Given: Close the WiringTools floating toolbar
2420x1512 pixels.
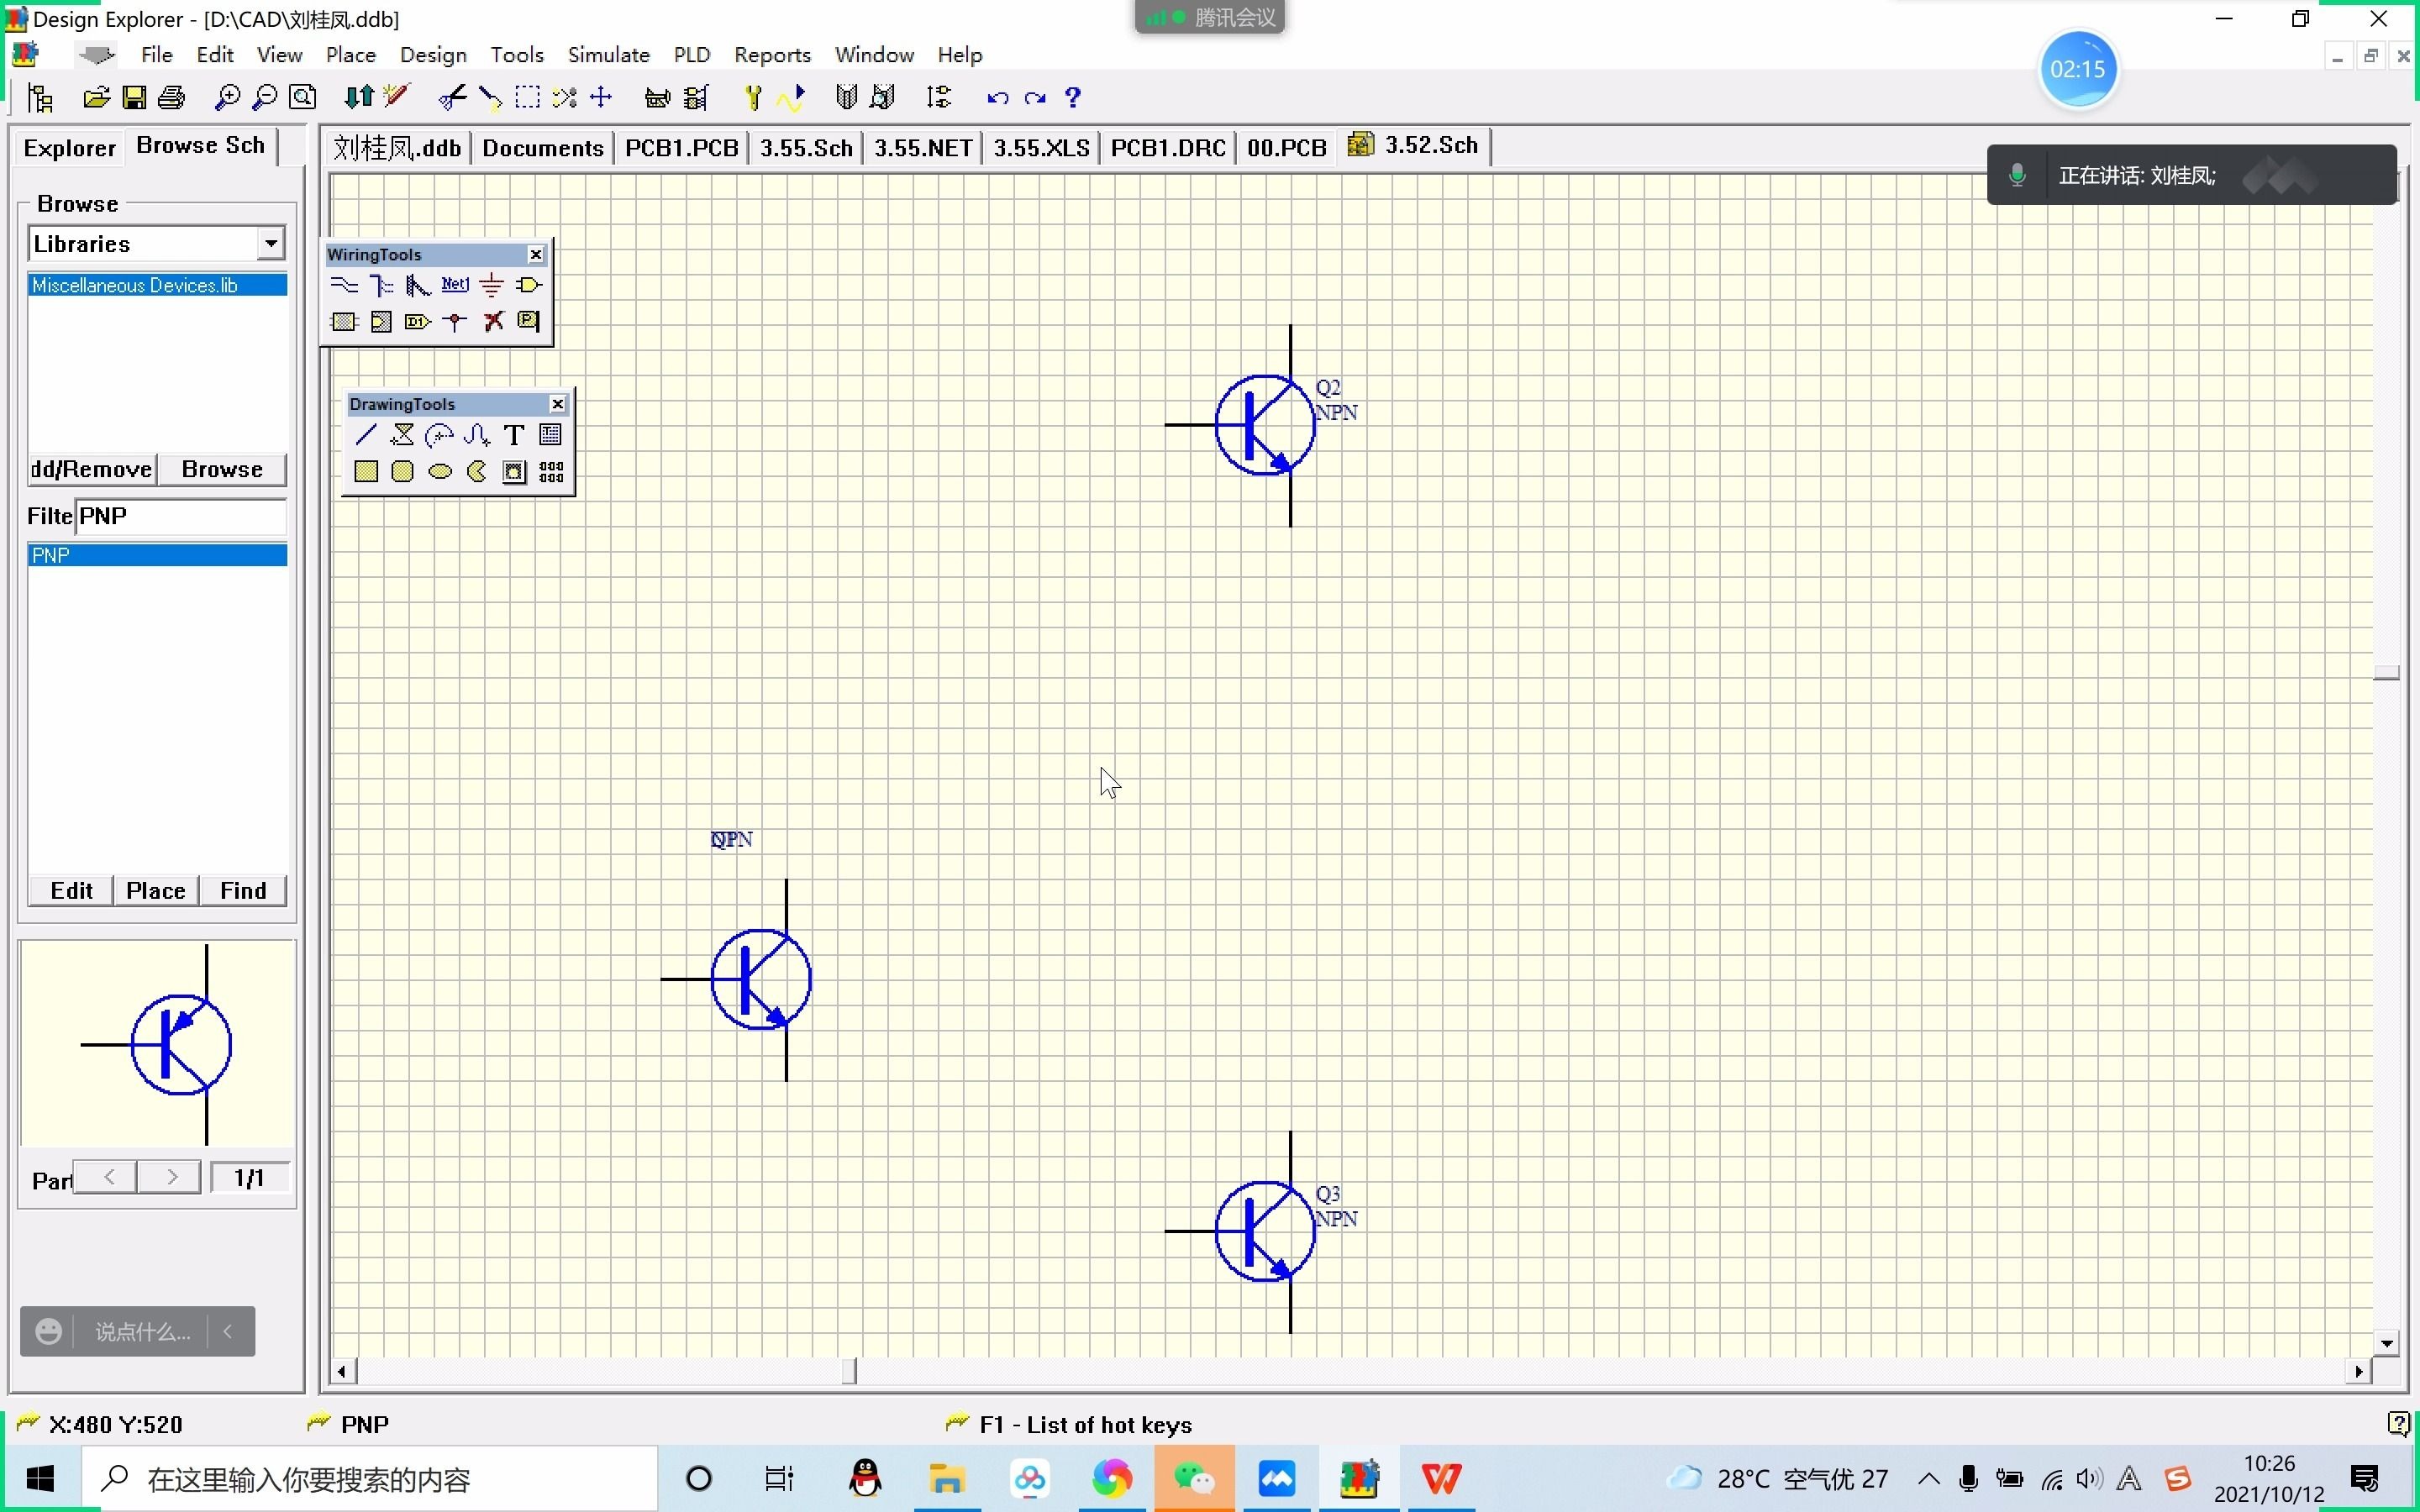Looking at the screenshot, I should pyautogui.click(x=536, y=255).
